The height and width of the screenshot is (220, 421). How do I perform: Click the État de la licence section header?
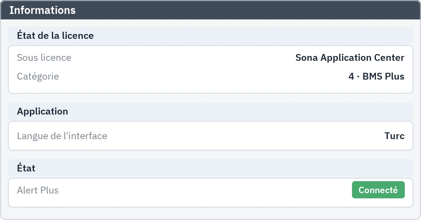pyautogui.click(x=210, y=35)
